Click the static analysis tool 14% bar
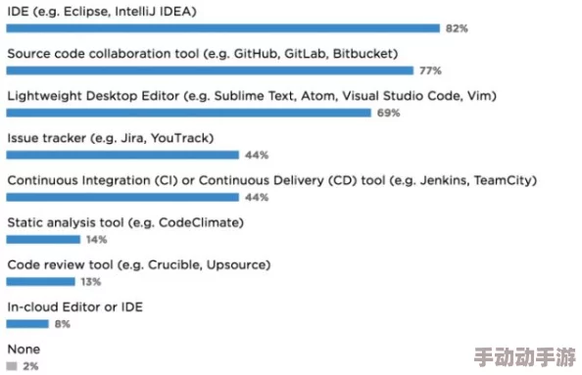This screenshot has width=582, height=375. tap(43, 240)
